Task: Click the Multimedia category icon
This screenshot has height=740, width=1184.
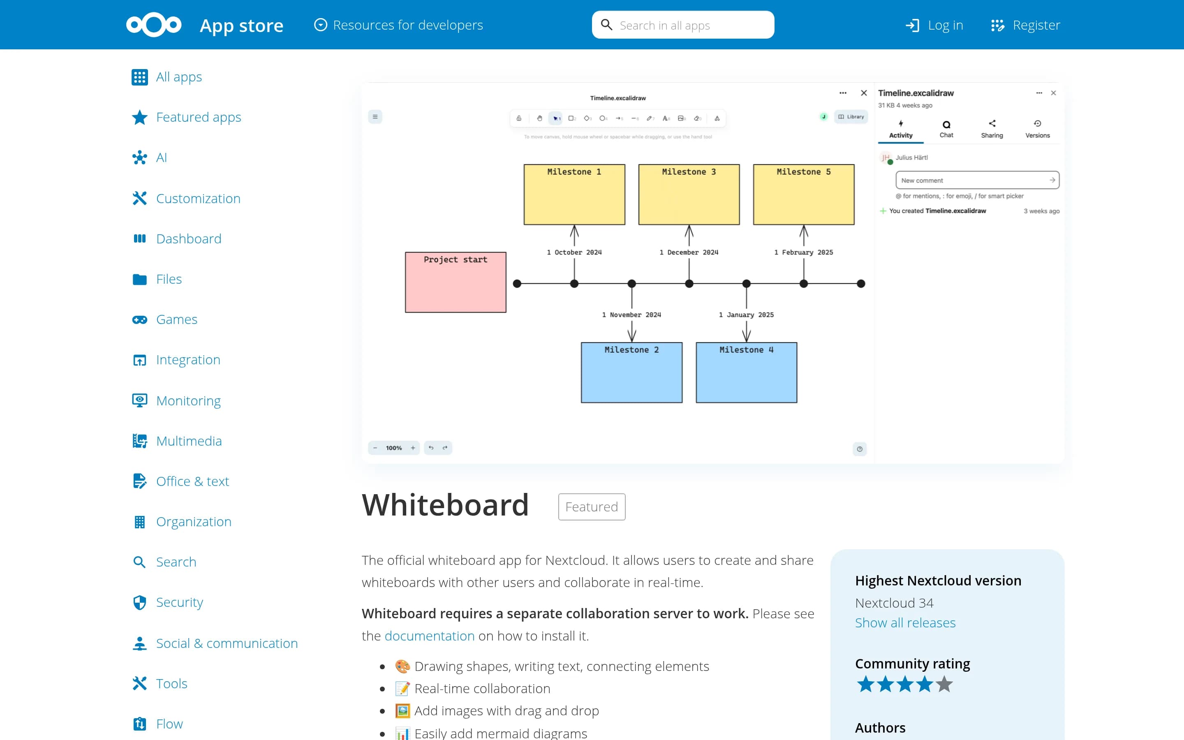Action: click(139, 441)
